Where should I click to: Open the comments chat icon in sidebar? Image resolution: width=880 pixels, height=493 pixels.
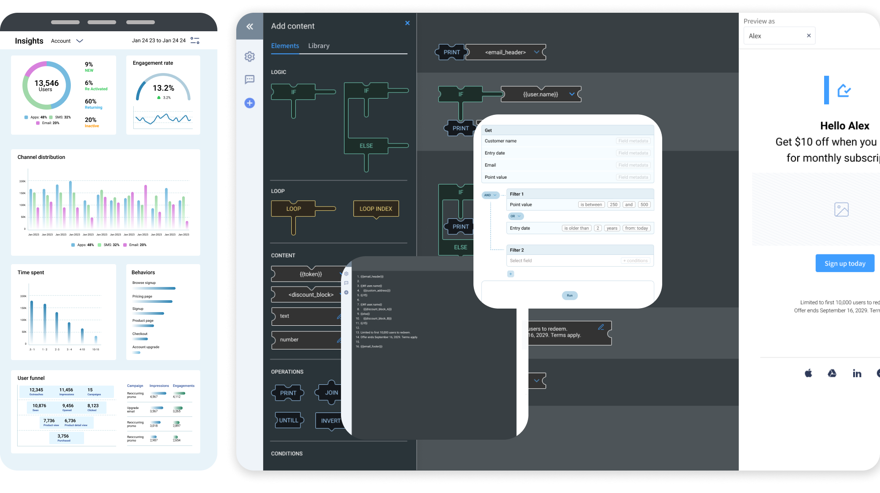click(x=249, y=79)
